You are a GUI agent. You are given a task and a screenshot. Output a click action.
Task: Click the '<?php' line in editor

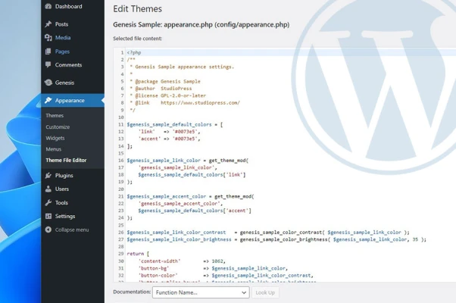pos(134,52)
